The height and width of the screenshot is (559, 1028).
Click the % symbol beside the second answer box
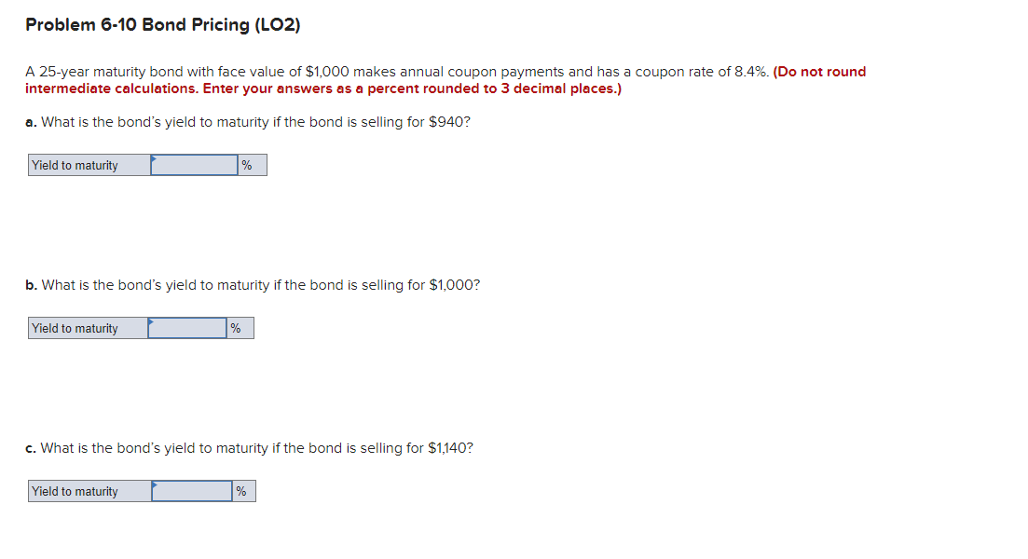(x=236, y=327)
